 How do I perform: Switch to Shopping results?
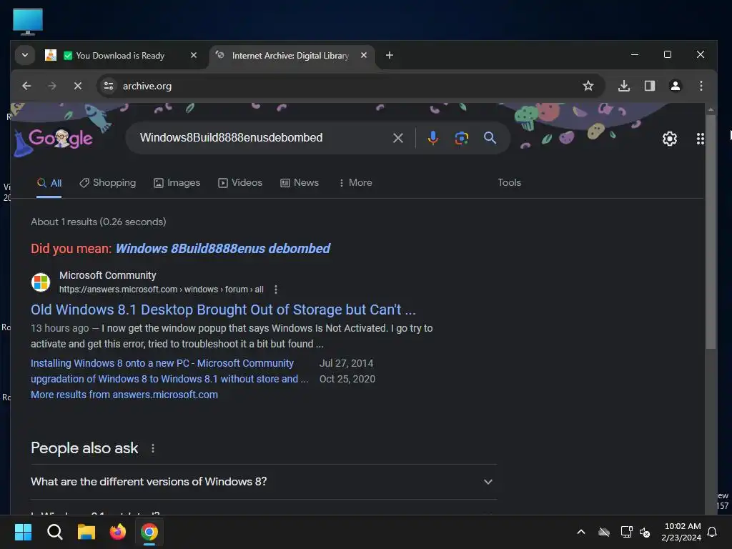coord(107,183)
